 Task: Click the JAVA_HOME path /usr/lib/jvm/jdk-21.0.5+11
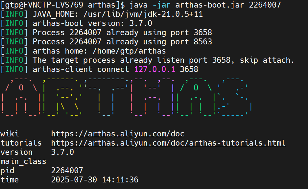pyautogui.click(x=143, y=14)
